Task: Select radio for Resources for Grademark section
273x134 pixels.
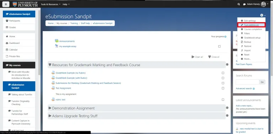Action: click(x=227, y=64)
